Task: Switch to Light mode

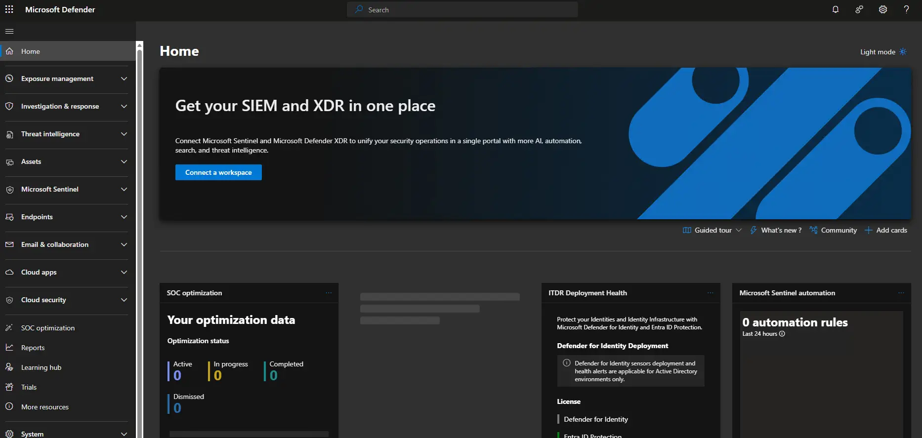Action: tap(883, 52)
